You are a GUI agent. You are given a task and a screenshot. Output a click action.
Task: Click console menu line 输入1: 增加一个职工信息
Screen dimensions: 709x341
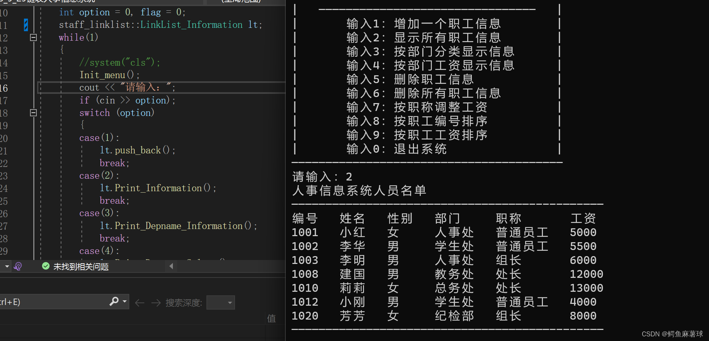pos(424,24)
